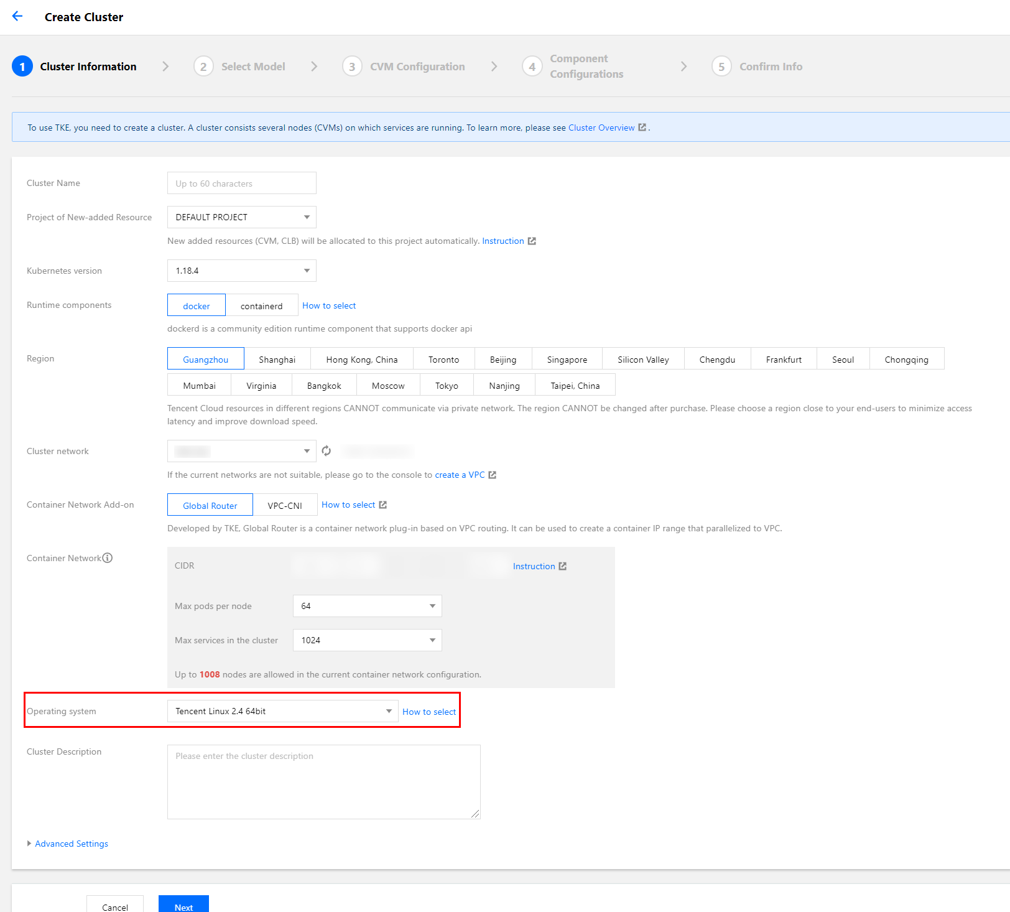
Task: Click external link icon after create a VPC
Action: click(x=492, y=475)
